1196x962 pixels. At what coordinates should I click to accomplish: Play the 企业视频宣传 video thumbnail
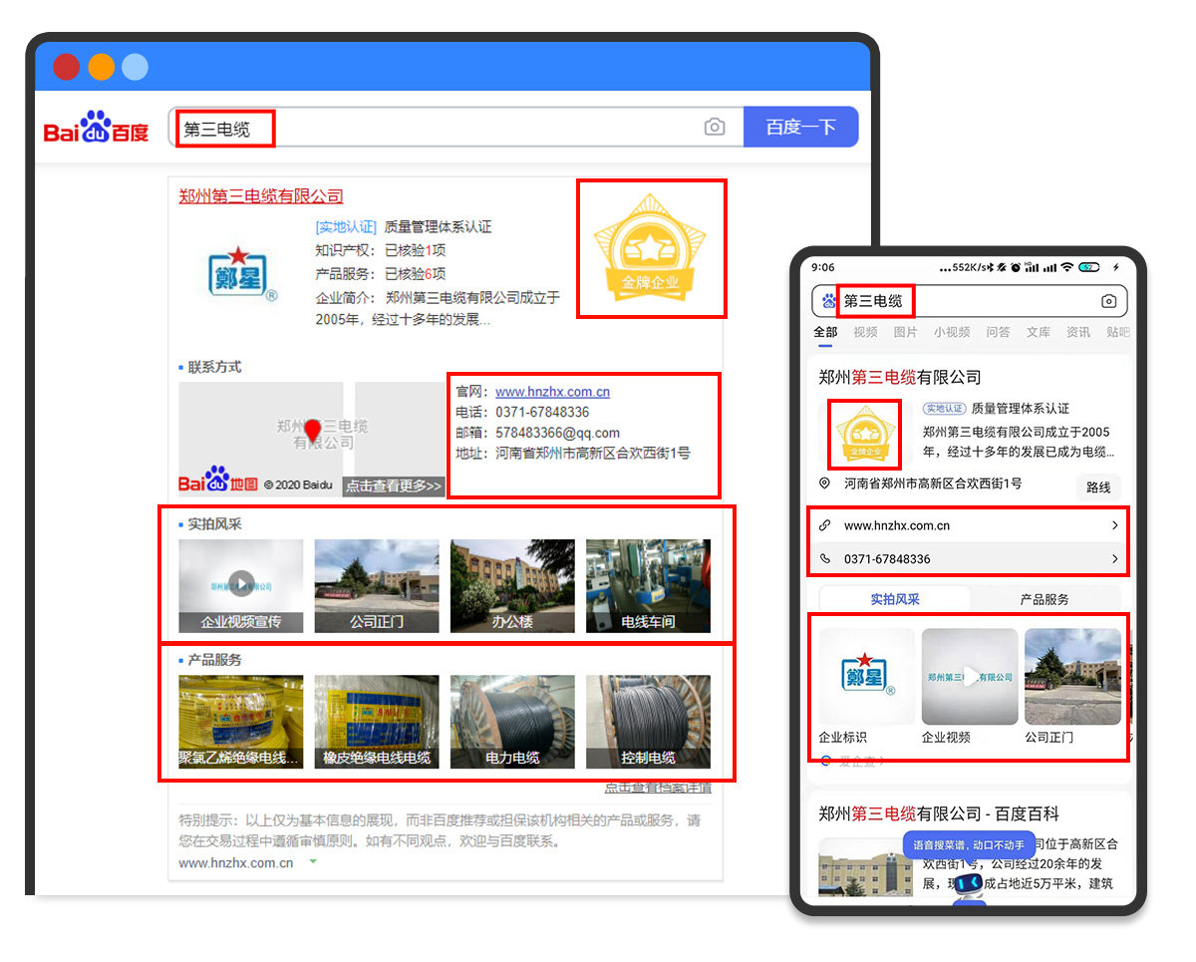point(241,586)
